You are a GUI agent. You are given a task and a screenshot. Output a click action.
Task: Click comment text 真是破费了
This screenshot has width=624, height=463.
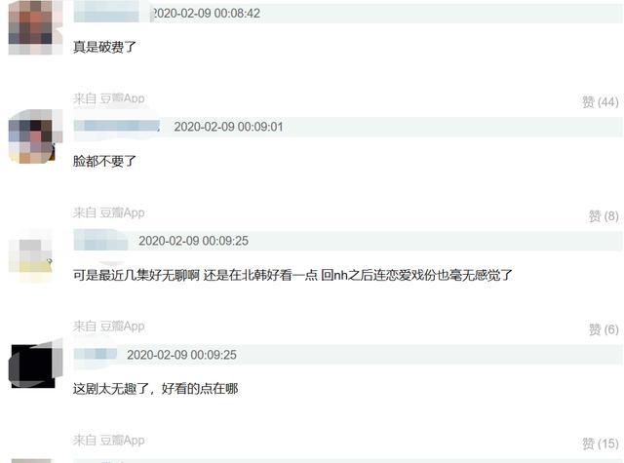[x=104, y=47]
